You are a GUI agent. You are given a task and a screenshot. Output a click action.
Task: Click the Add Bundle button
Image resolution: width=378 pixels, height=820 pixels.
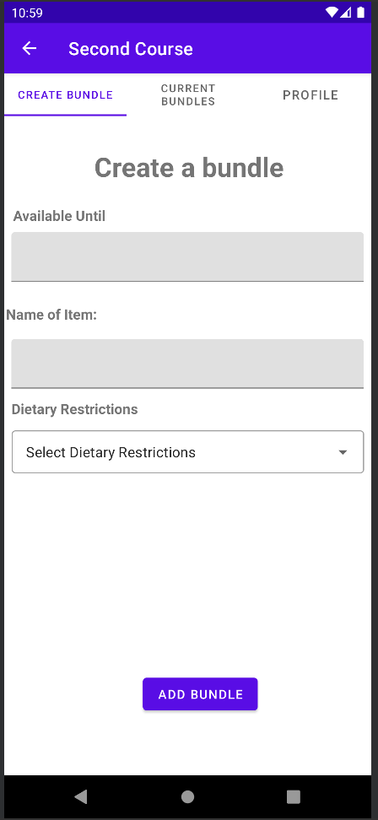[x=200, y=694]
